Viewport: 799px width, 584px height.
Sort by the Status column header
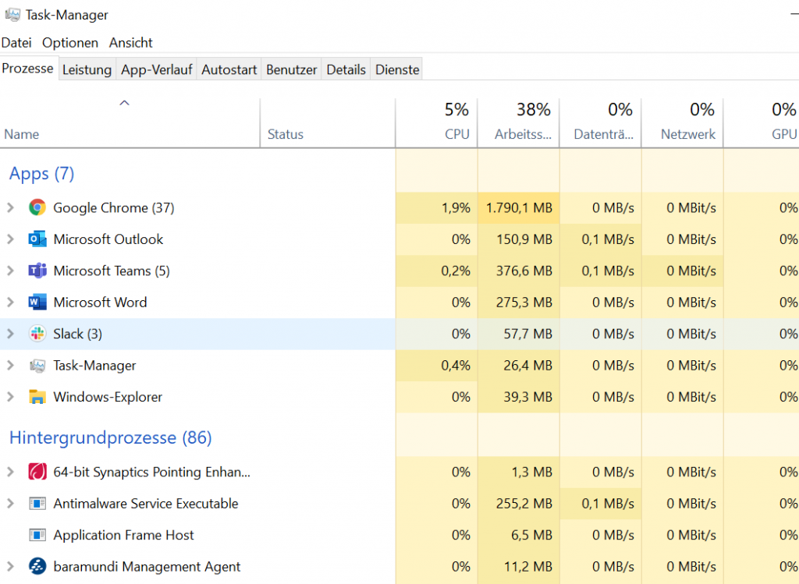coord(328,122)
